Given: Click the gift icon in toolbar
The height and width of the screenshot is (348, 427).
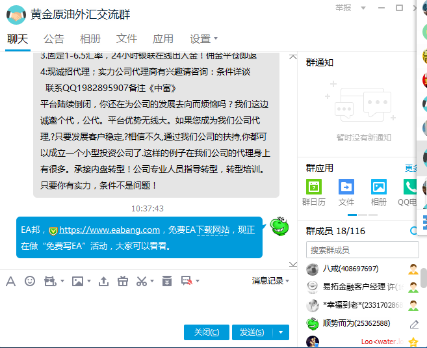Looking at the screenshot, I should click(123, 281).
